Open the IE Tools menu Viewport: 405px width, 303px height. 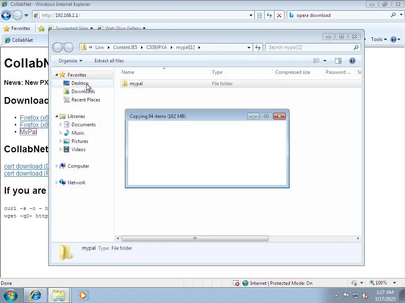click(x=379, y=39)
